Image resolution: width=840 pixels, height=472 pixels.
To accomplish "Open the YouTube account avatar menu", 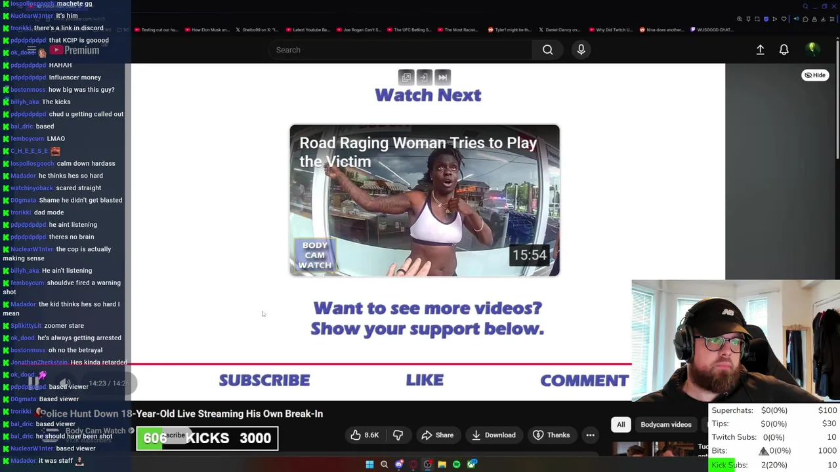I will click(x=812, y=49).
